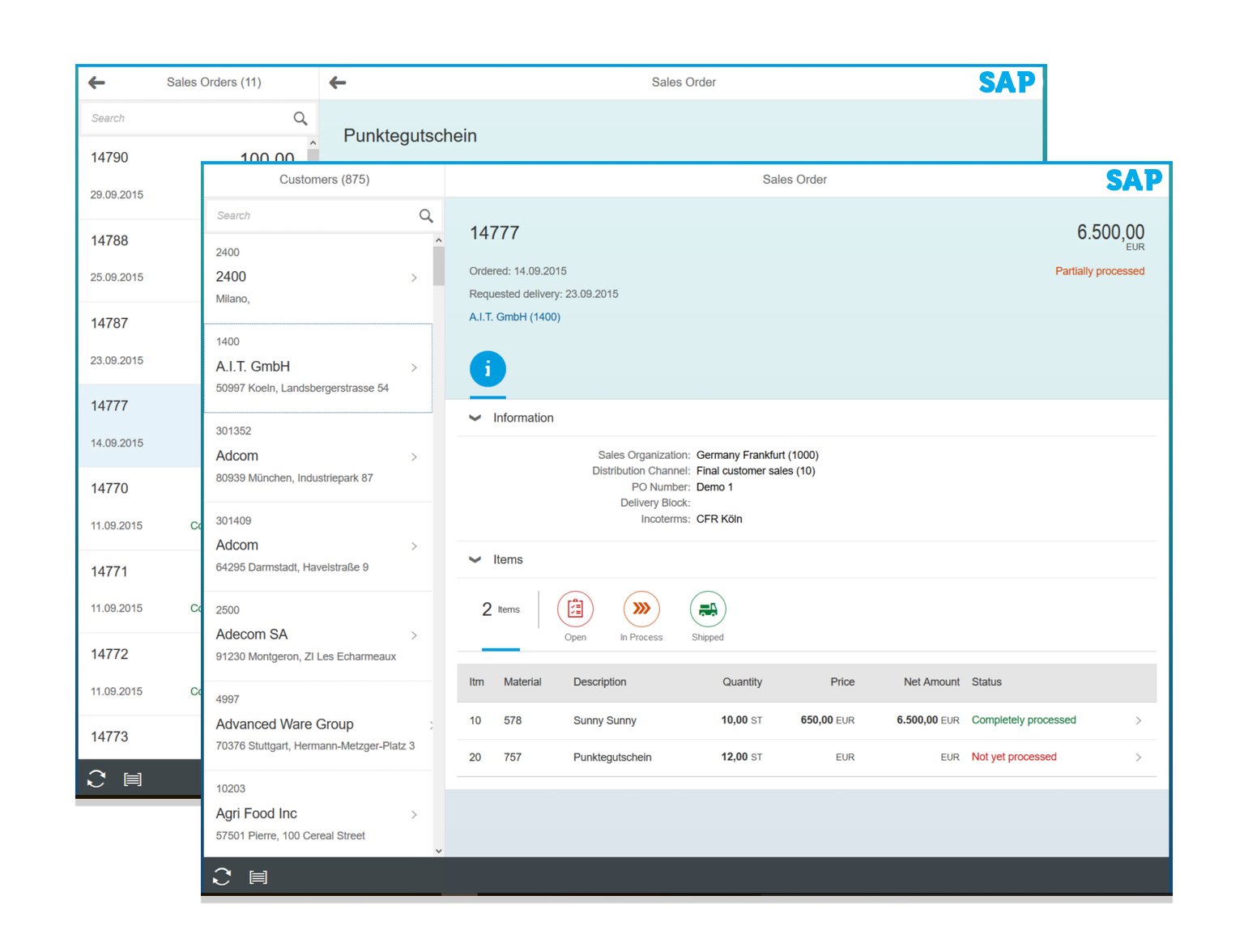
Task: Click SAP logo in rear window
Action: (x=1007, y=82)
